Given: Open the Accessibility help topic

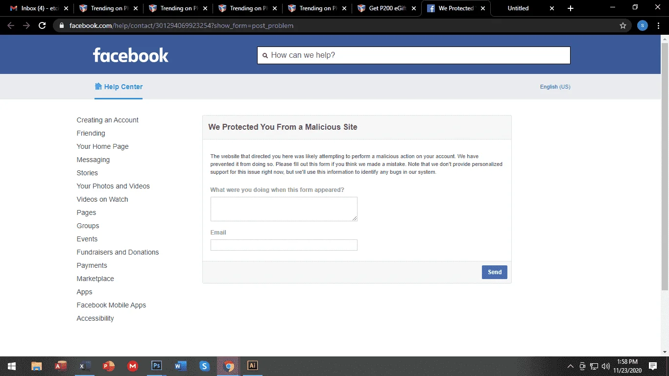Looking at the screenshot, I should [95, 318].
